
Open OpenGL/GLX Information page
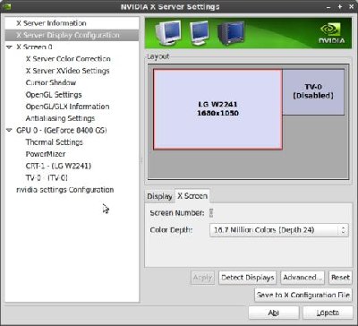[67, 107]
